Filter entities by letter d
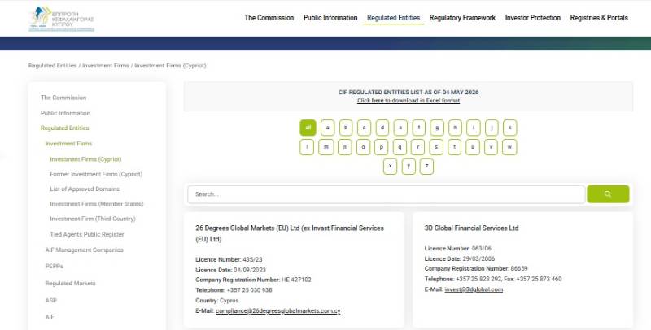Image resolution: width=651 pixels, height=330 pixels. click(382, 128)
